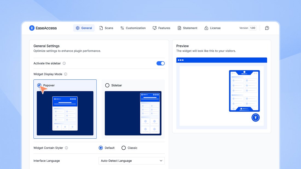Click the accessibility widget icon in preview
Viewport: 301px width, 169px height.
[255, 117]
